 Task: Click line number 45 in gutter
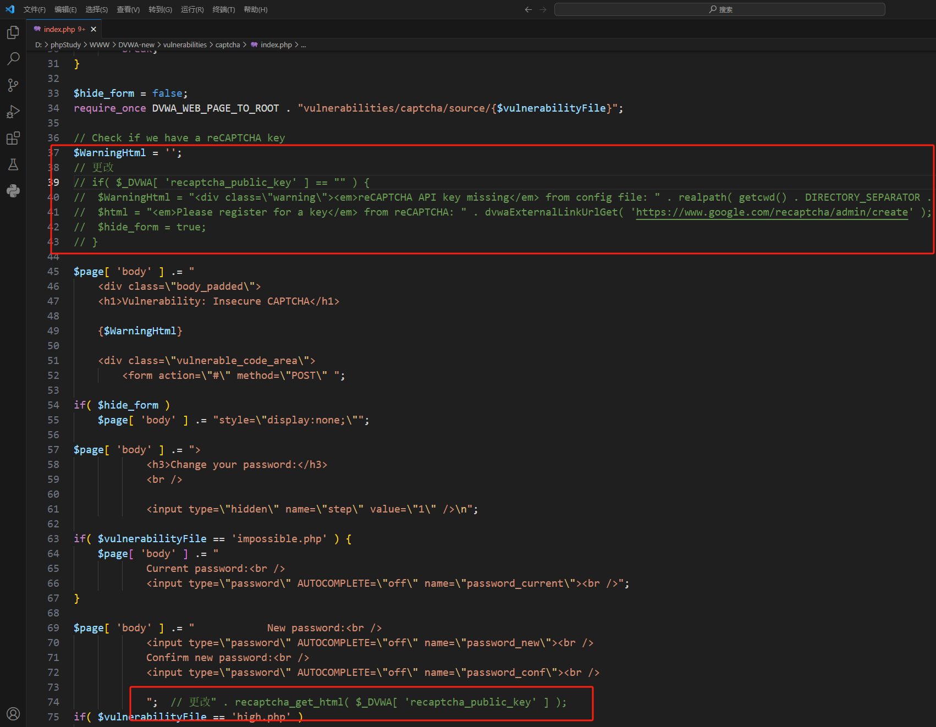click(x=53, y=272)
